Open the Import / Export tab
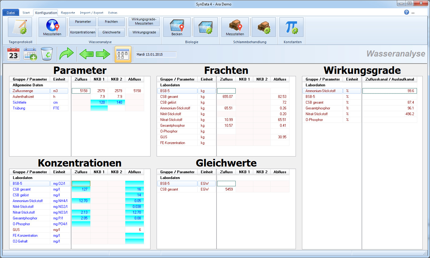This screenshot has width=430, height=258. pos(92,13)
